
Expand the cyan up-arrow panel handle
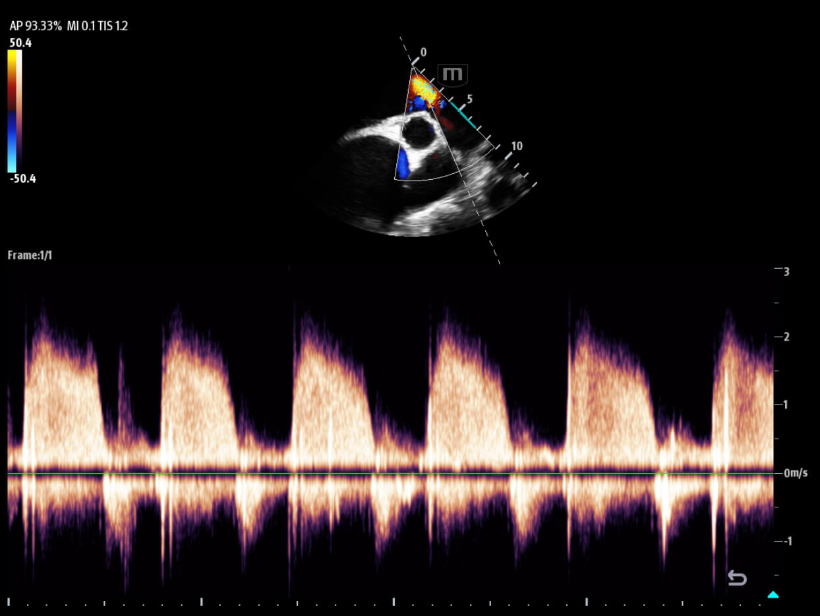point(773,595)
